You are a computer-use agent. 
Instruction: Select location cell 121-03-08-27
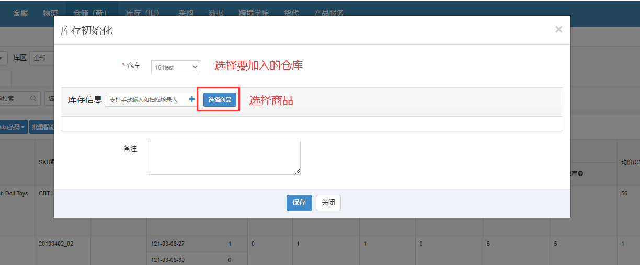click(x=168, y=244)
